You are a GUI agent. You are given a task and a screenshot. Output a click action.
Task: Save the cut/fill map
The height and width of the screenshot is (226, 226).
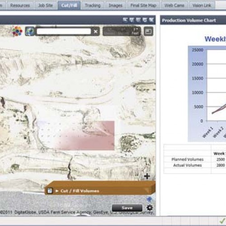tap(127, 208)
